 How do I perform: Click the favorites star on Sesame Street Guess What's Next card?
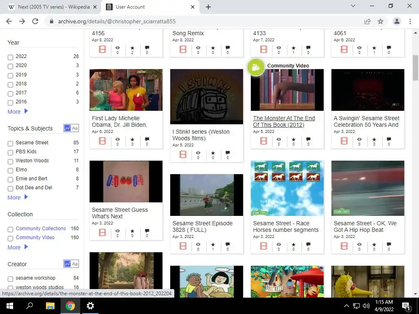click(132, 231)
